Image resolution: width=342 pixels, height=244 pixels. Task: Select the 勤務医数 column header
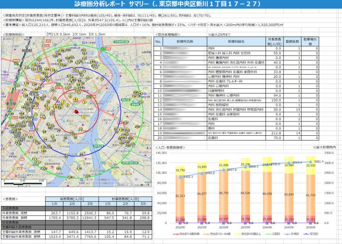[292, 41]
